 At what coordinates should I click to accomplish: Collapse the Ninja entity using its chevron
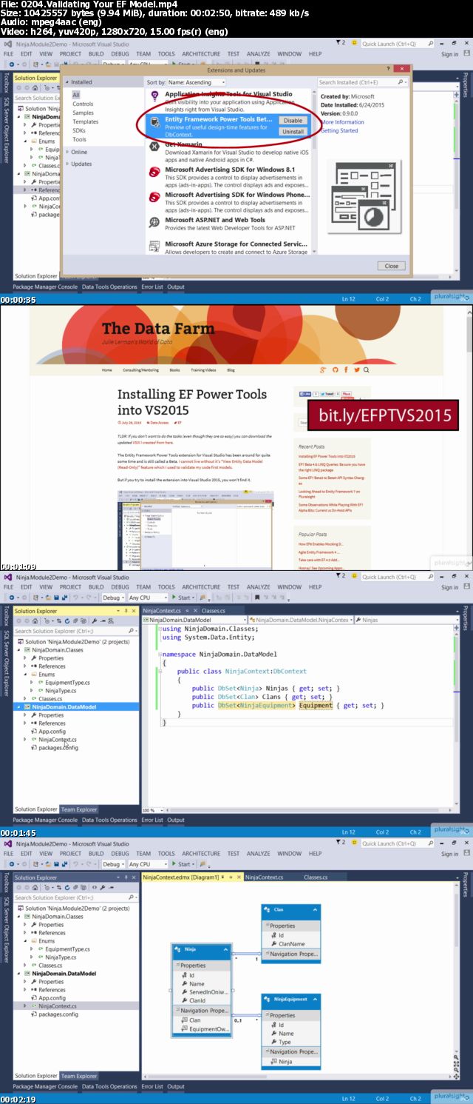(225, 949)
